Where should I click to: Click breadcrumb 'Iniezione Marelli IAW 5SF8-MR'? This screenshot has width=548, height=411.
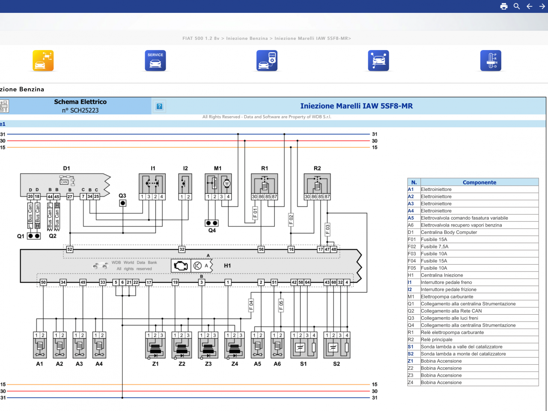311,39
